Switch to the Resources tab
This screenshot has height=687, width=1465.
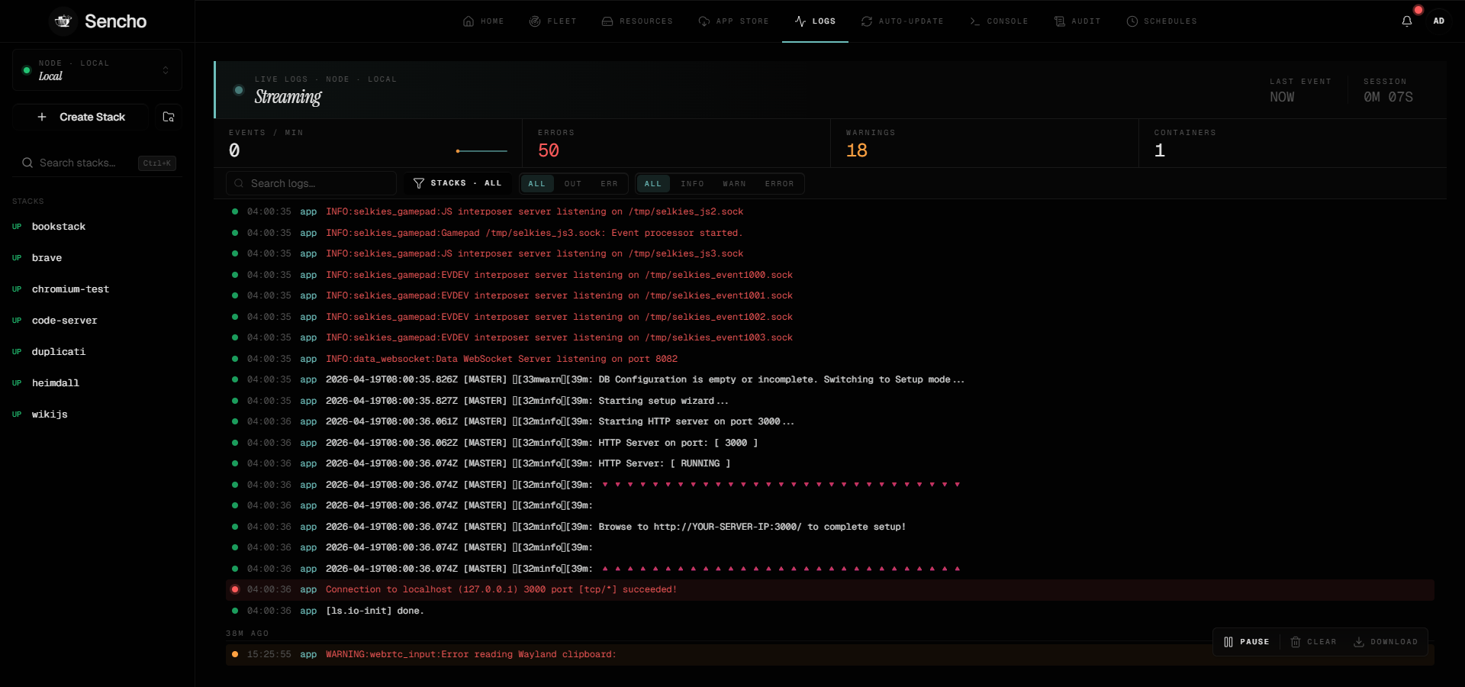637,21
